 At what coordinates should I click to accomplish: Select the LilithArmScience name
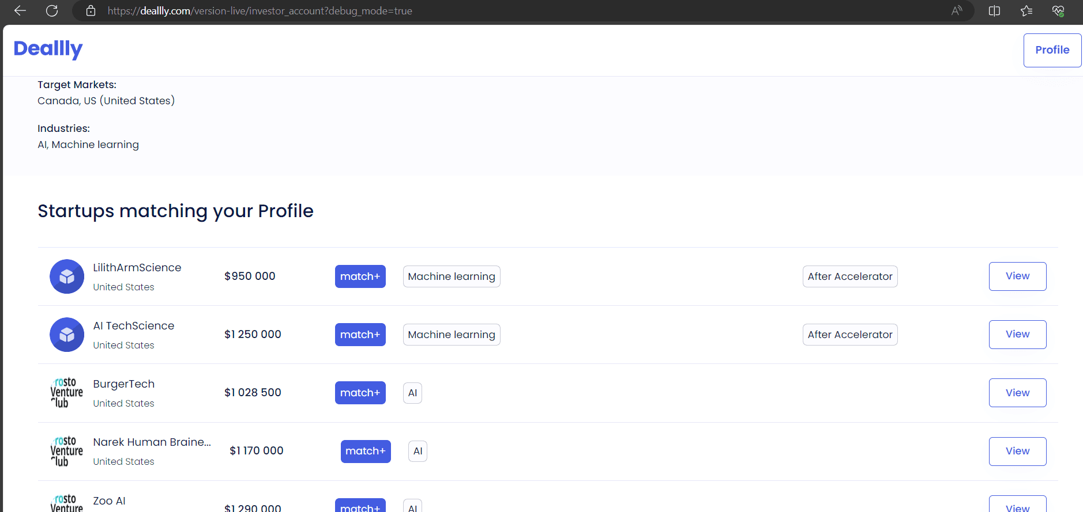coord(137,268)
